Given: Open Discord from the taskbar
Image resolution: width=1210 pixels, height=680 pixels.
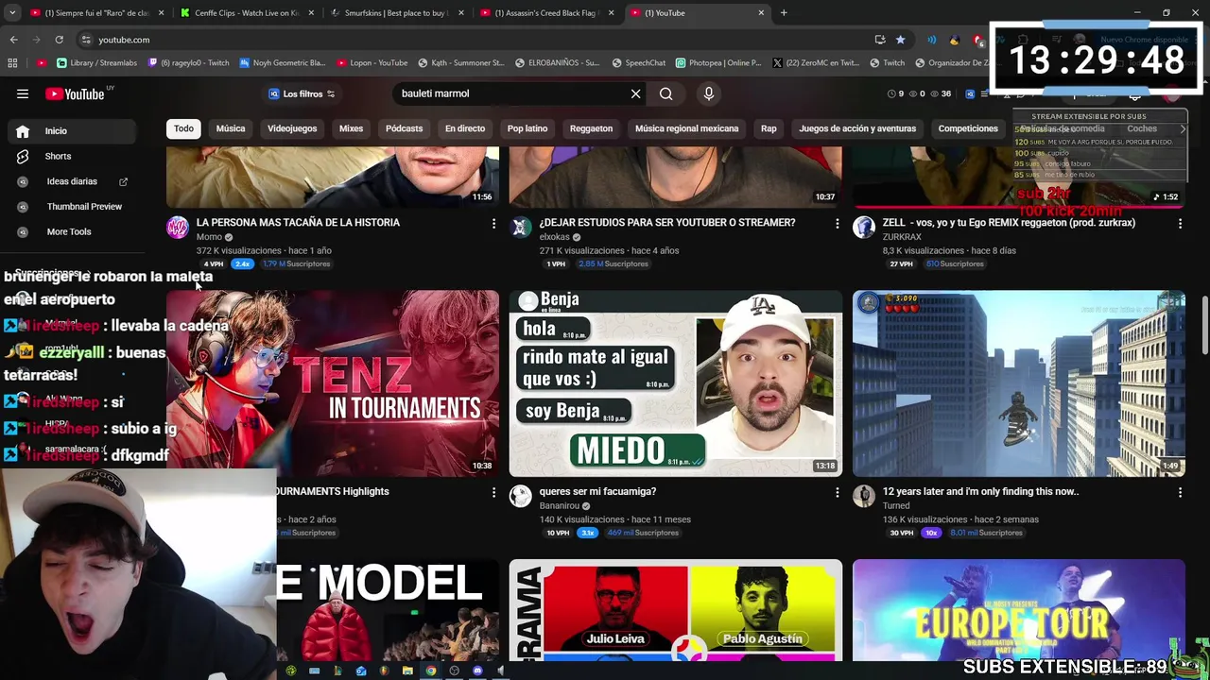Looking at the screenshot, I should (477, 671).
